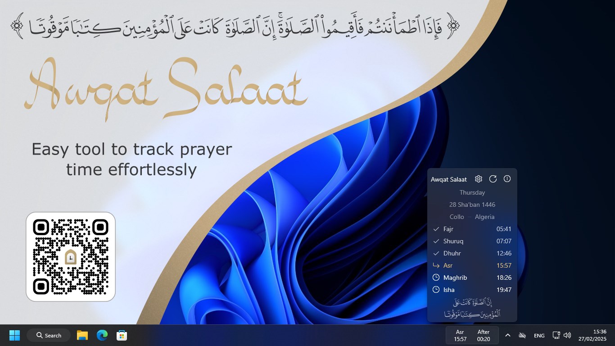Image resolution: width=615 pixels, height=346 pixels.
Task: Select the current prayer arrow next to Asr
Action: coord(436,265)
